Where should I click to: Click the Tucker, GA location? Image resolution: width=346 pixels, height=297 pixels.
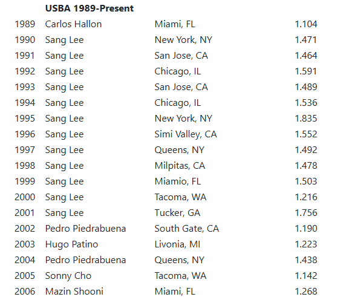pos(177,213)
